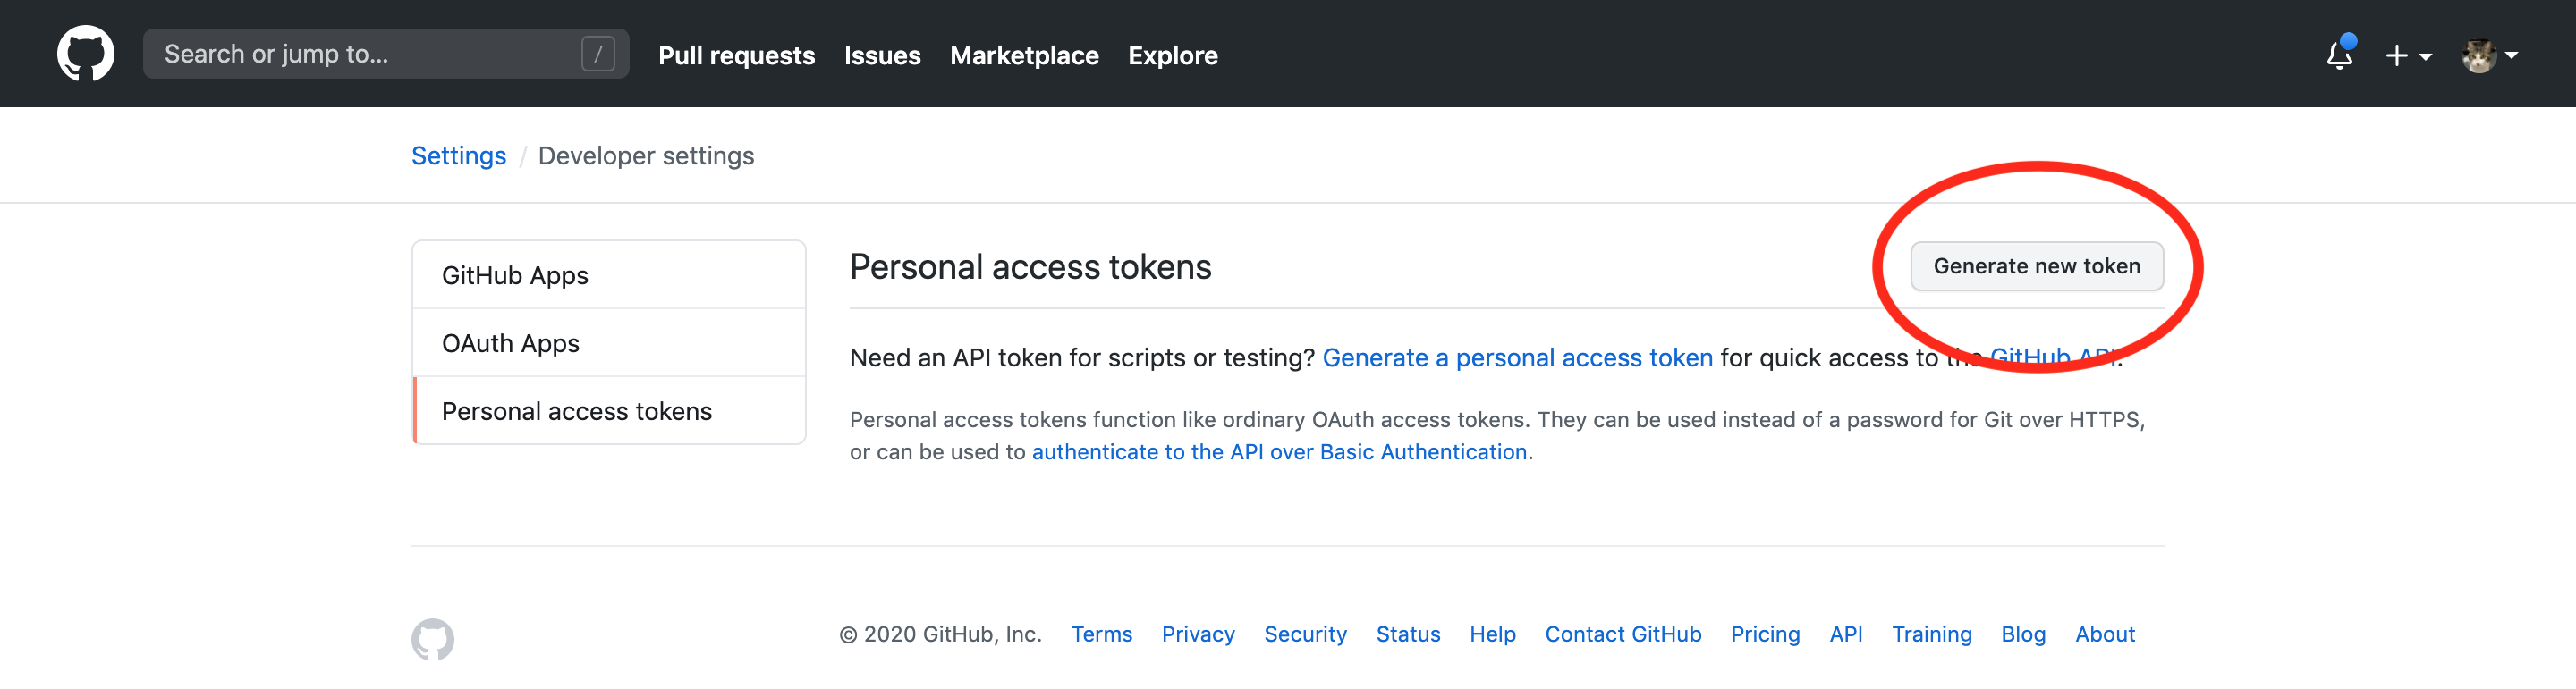Image resolution: width=2576 pixels, height=689 pixels.
Task: Focus the Search or jump to field
Action: pyautogui.click(x=385, y=54)
